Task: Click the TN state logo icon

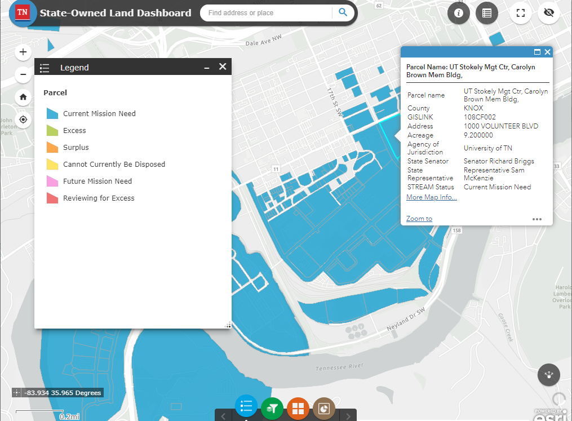Action: pos(22,13)
